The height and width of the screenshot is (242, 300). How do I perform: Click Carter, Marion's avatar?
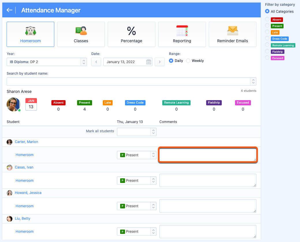(x=9, y=142)
